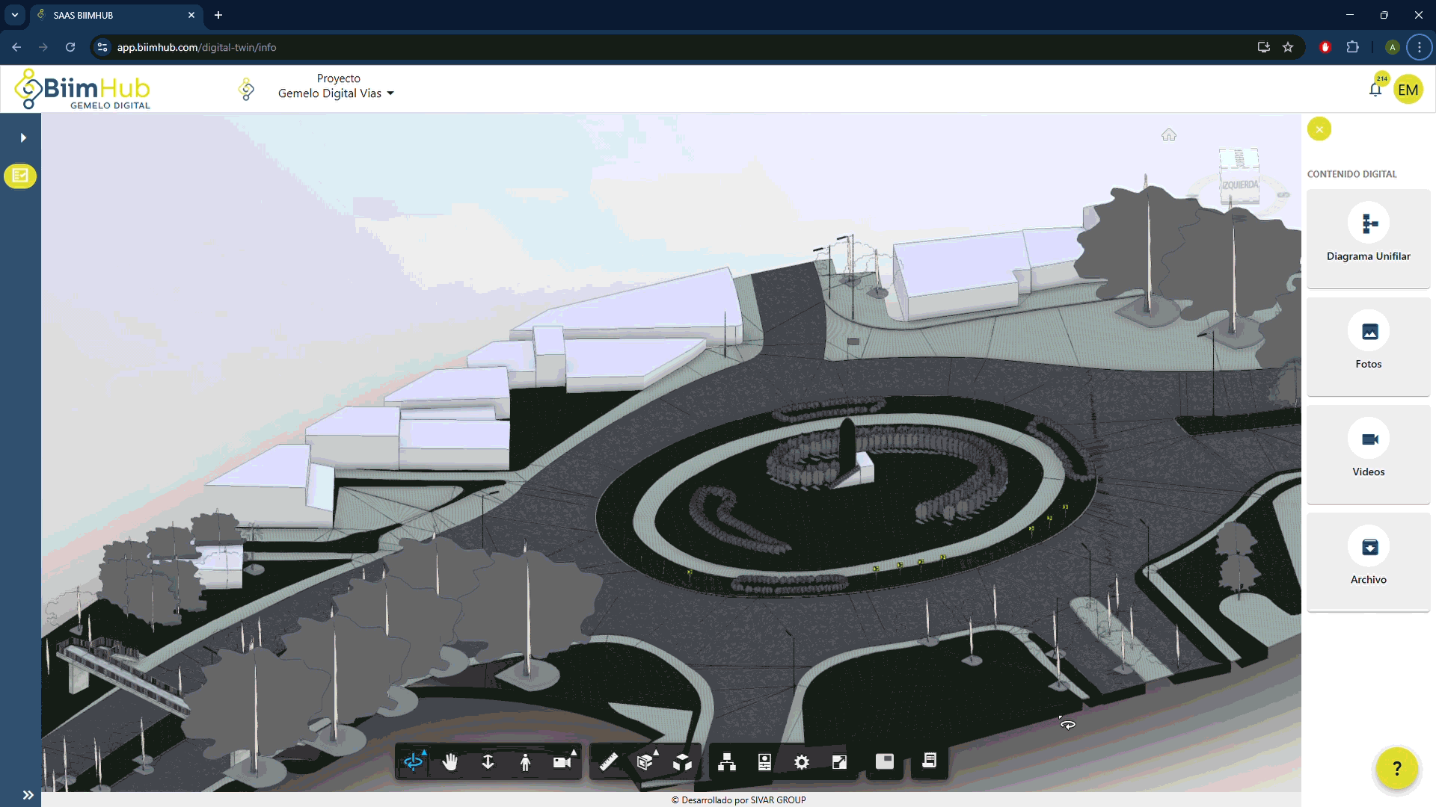Open the Videos content card
Image resolution: width=1436 pixels, height=807 pixels.
pyautogui.click(x=1368, y=454)
